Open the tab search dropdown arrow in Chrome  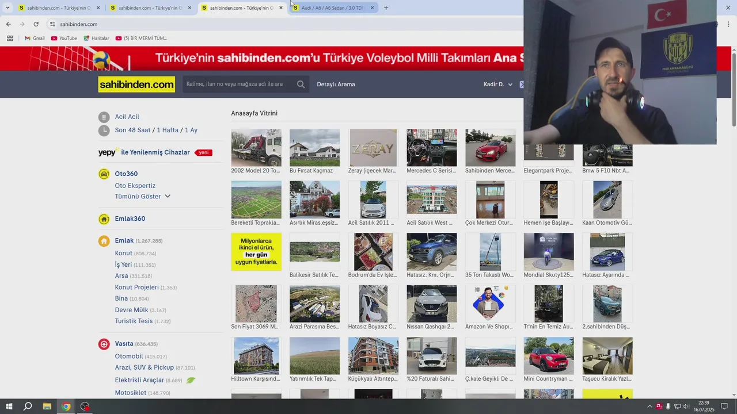7,8
